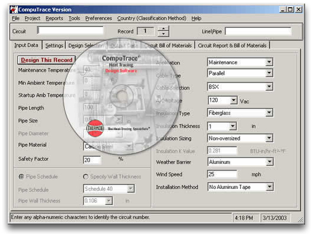Click the Line\Pipe input field

tap(258, 31)
